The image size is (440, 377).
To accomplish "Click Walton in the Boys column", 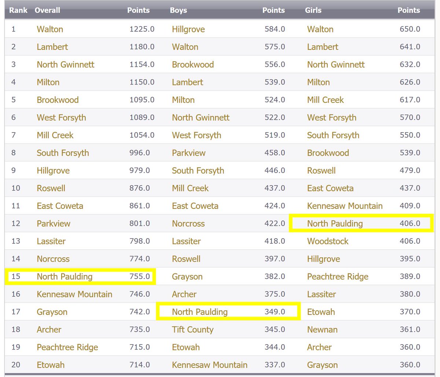I will pyautogui.click(x=185, y=47).
